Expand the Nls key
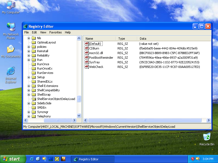This screenshot has width=218, height=163. (29, 38)
